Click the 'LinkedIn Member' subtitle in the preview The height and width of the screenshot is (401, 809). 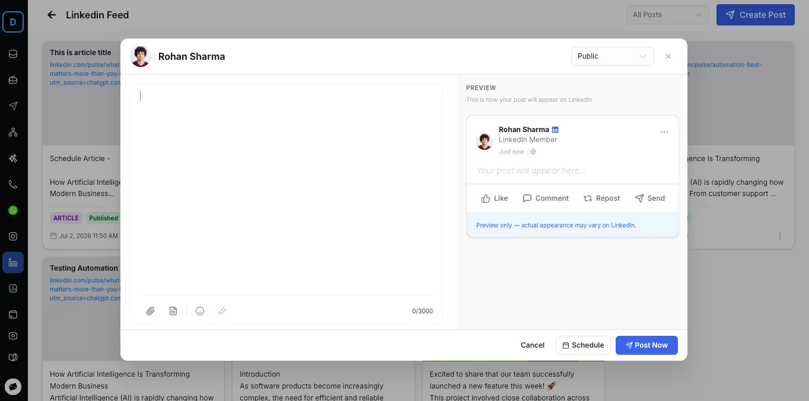[x=528, y=140]
